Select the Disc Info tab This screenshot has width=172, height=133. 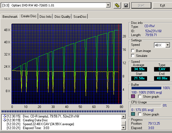(45, 16)
